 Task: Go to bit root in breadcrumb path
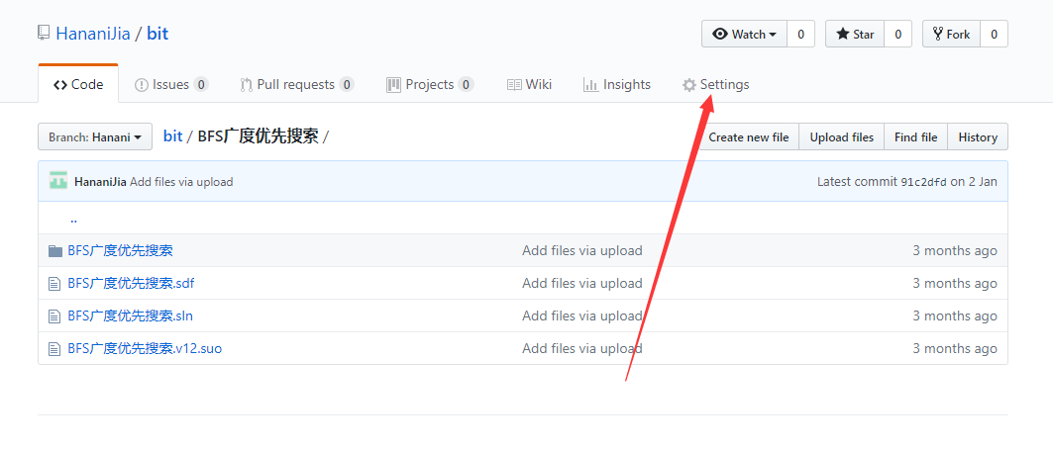point(172,136)
